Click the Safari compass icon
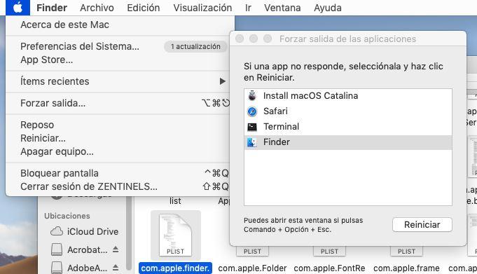The height and width of the screenshot is (274, 477). click(x=252, y=111)
